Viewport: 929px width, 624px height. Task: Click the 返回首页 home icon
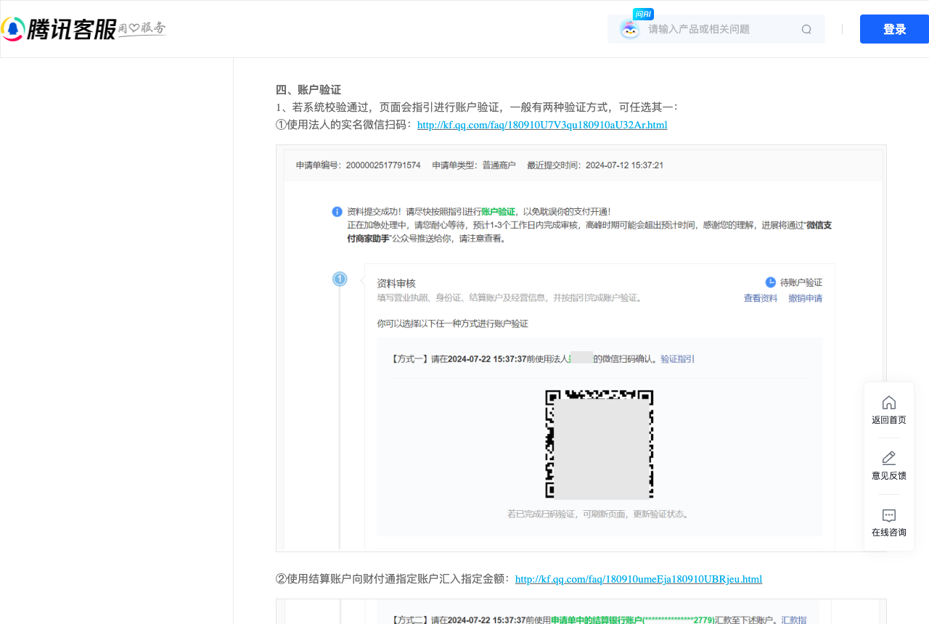point(889,403)
